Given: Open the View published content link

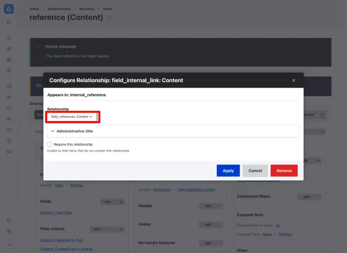Looking at the screenshot, I should [196, 189].
